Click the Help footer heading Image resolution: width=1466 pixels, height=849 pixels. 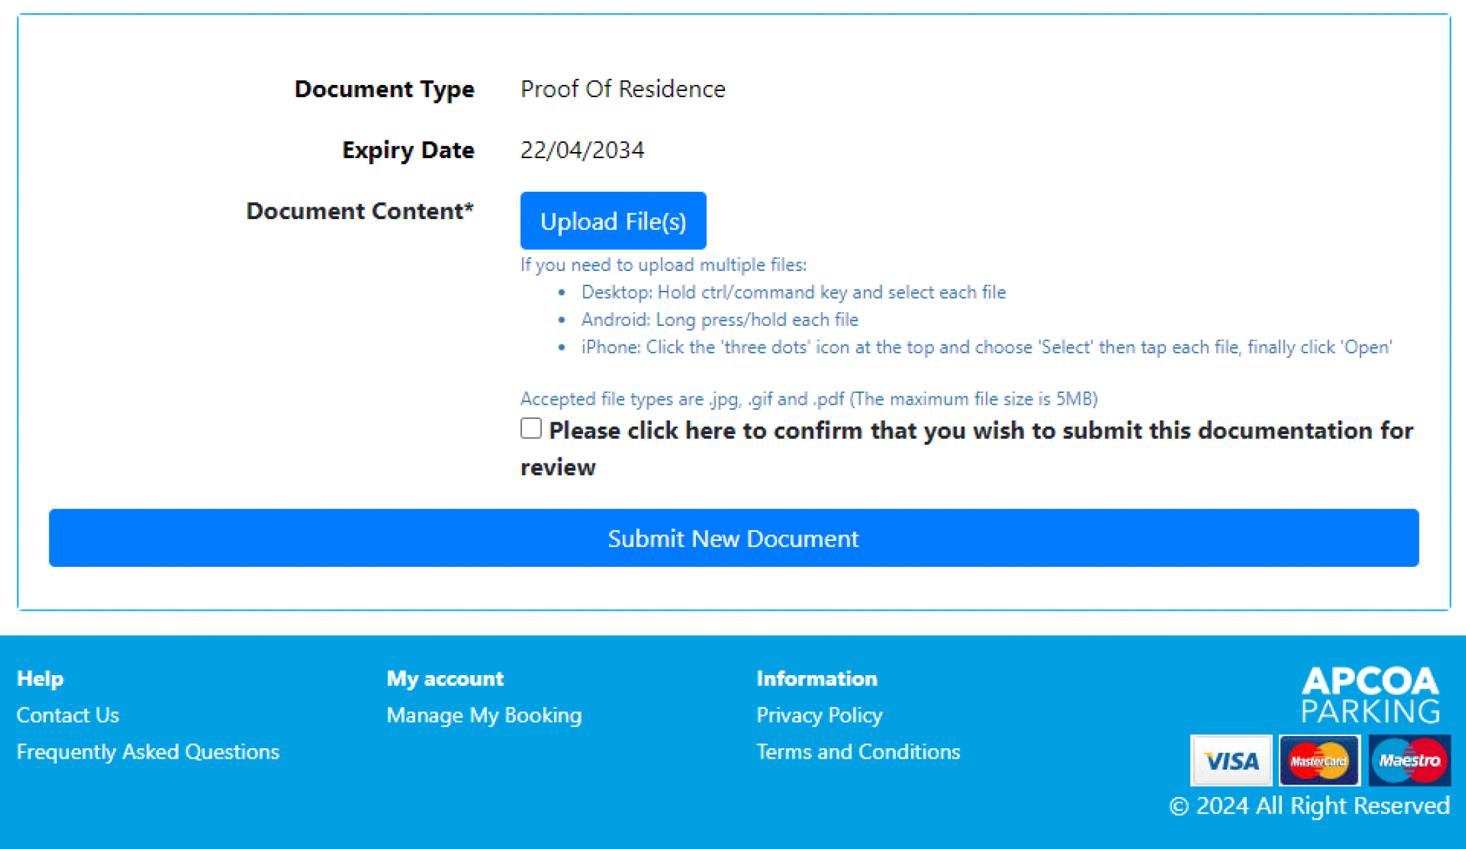[x=40, y=679]
